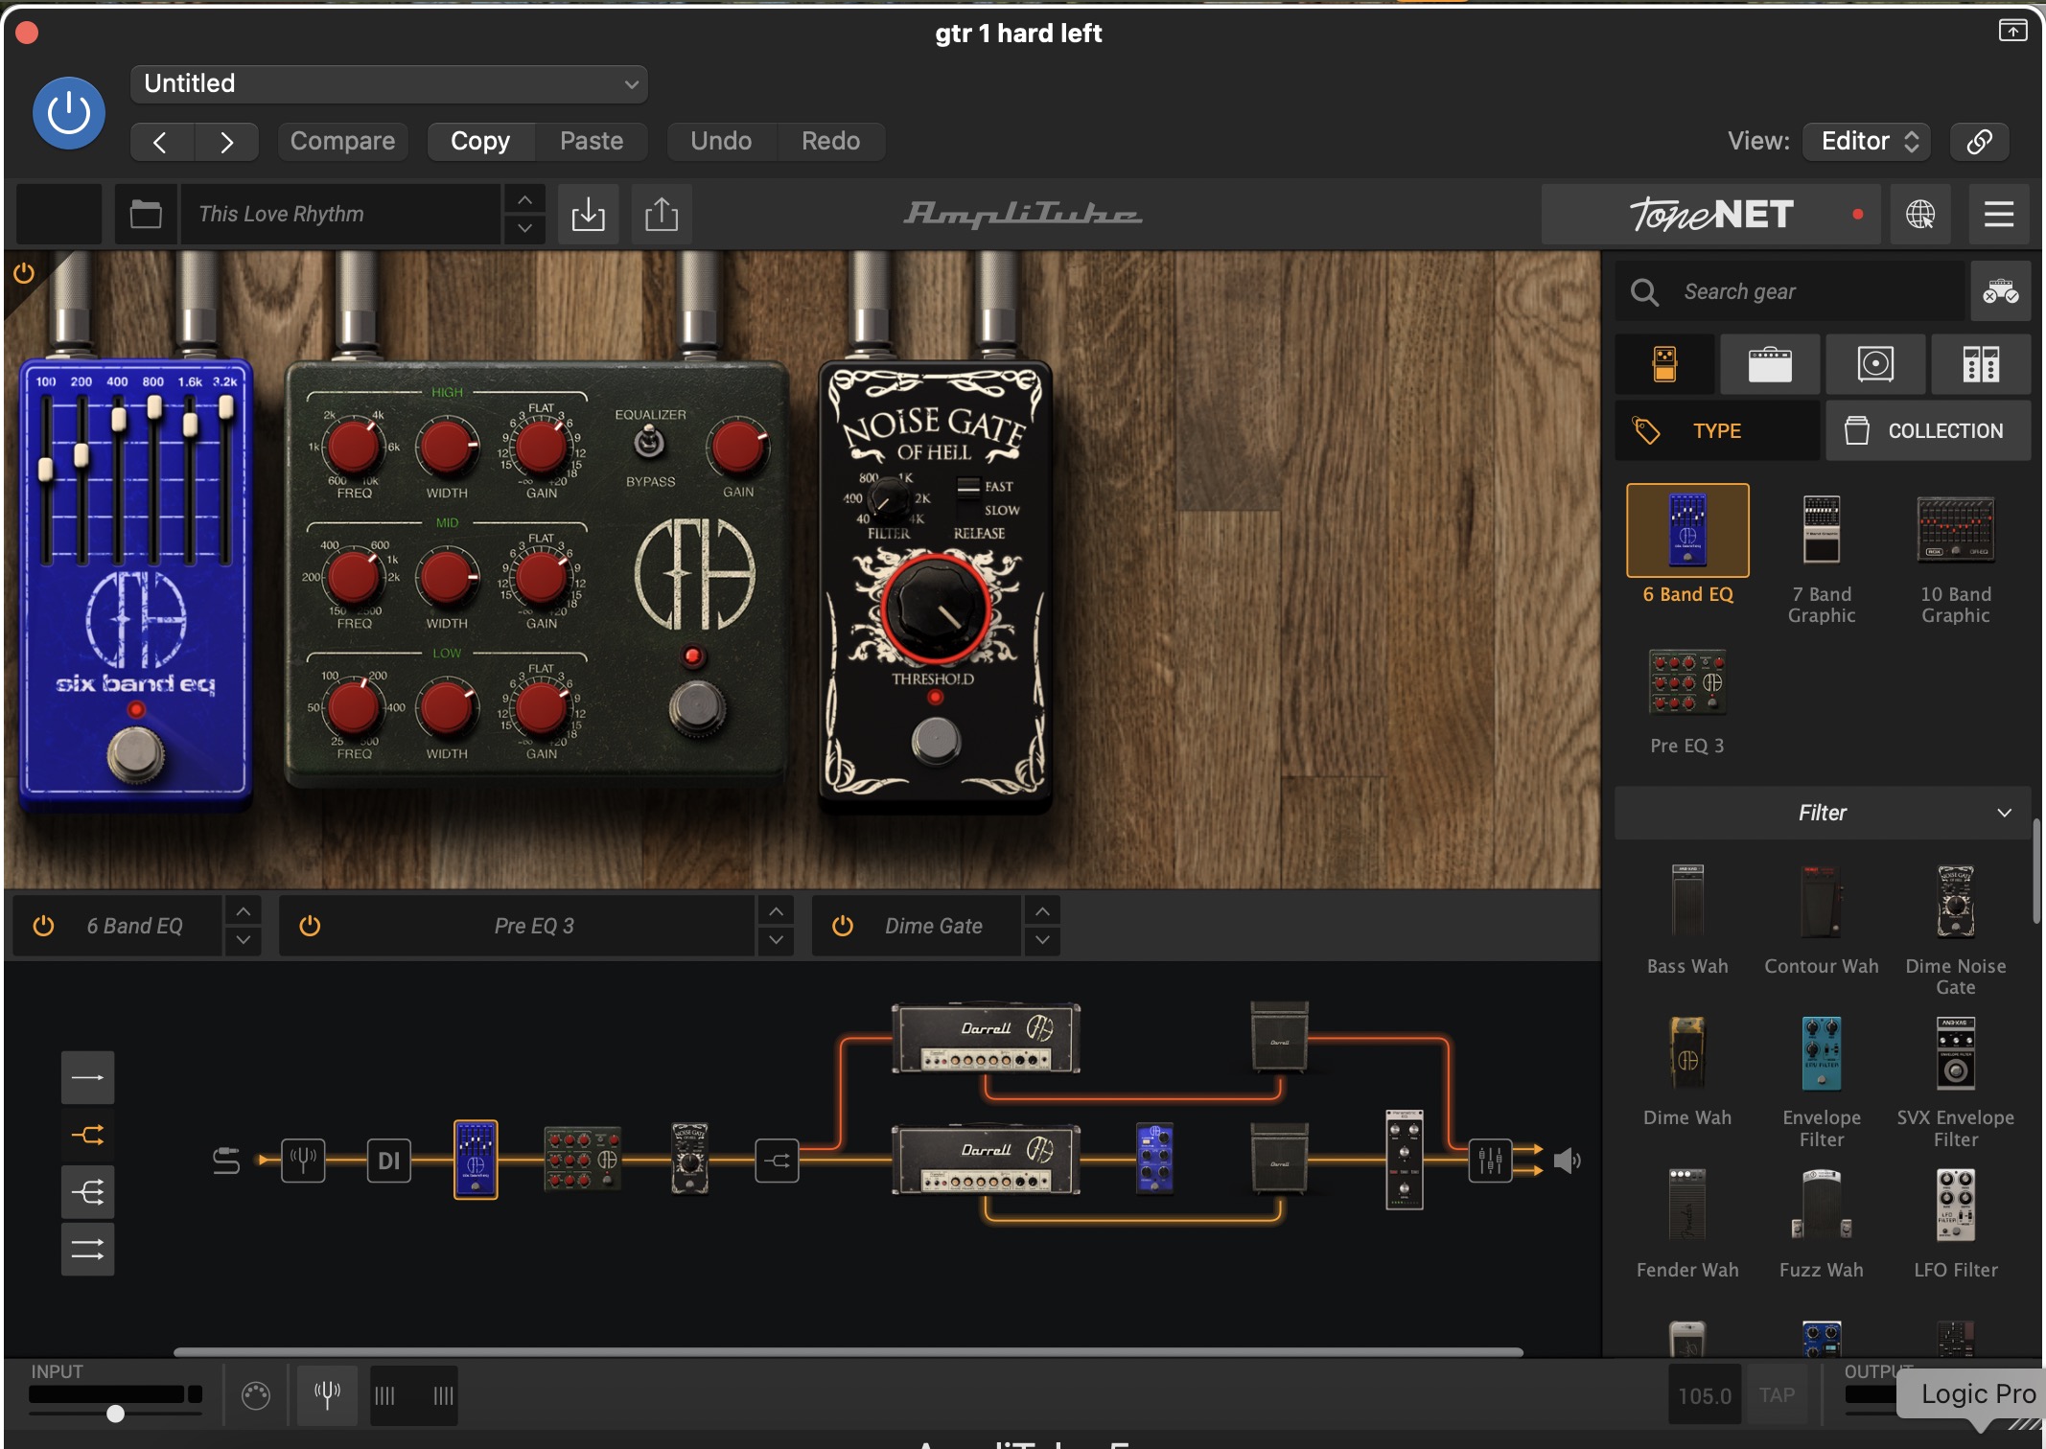The width and height of the screenshot is (2046, 1449).
Task: Select the 6 Band EQ gear thumbnail
Action: [x=1687, y=531]
